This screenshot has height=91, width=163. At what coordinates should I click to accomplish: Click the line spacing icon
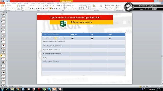pyautogui.click(x=62, y=6)
